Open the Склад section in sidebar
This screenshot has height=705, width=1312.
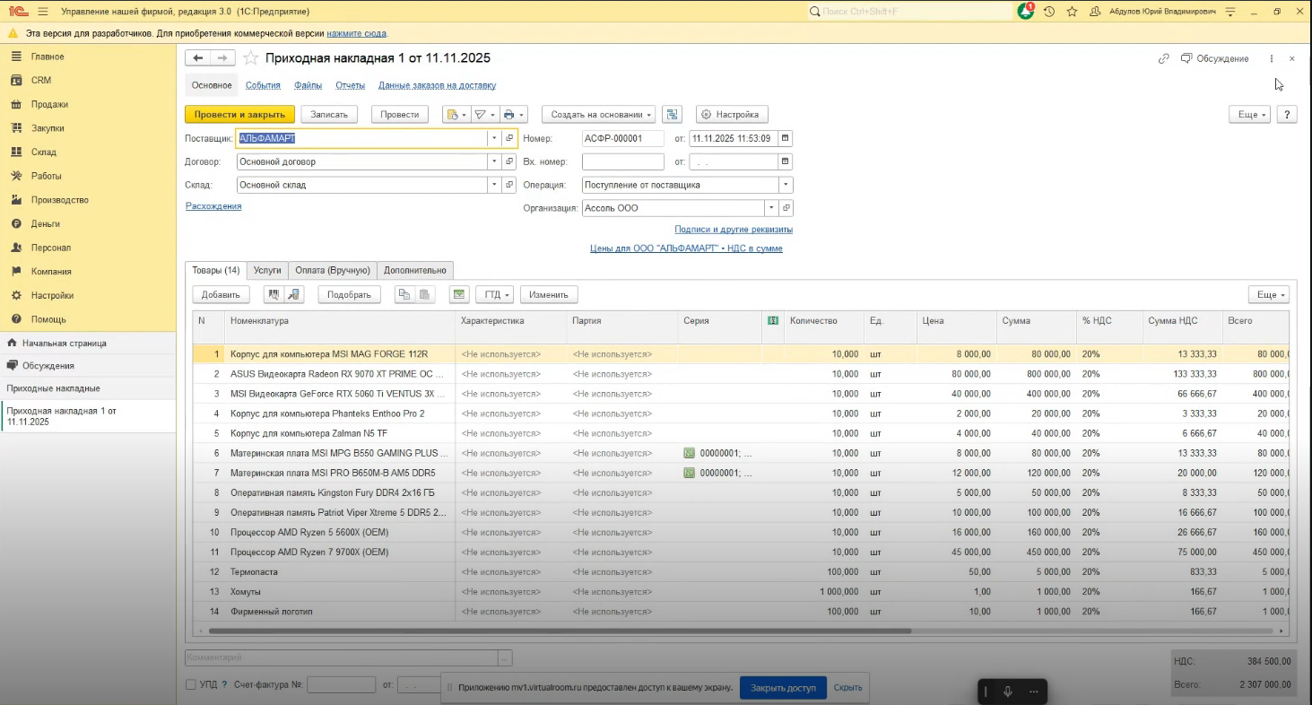43,152
